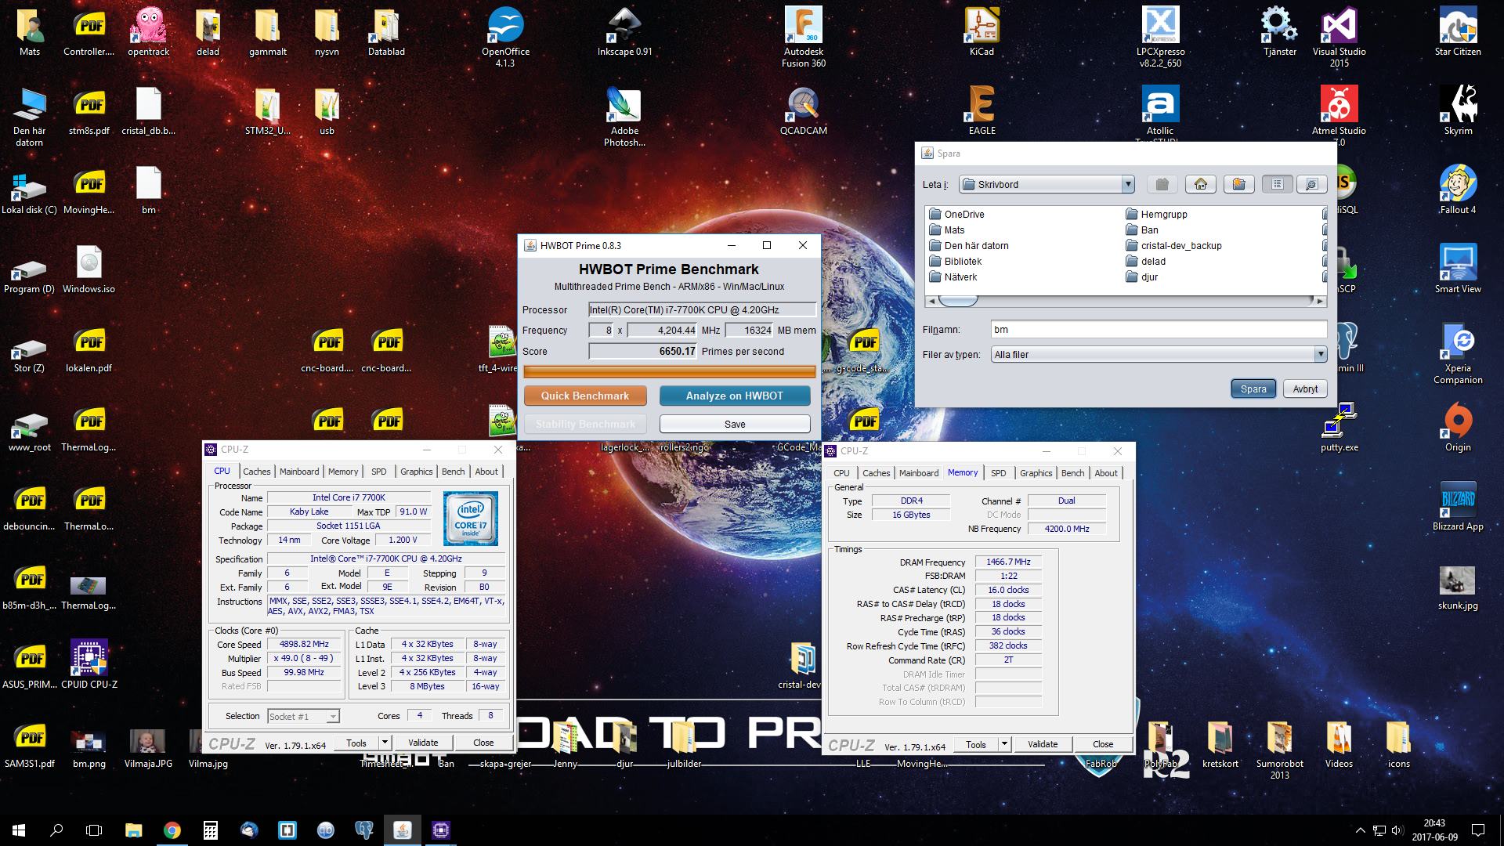Switch to list view in the Spara dialog
The height and width of the screenshot is (846, 1504).
[x=1277, y=184]
